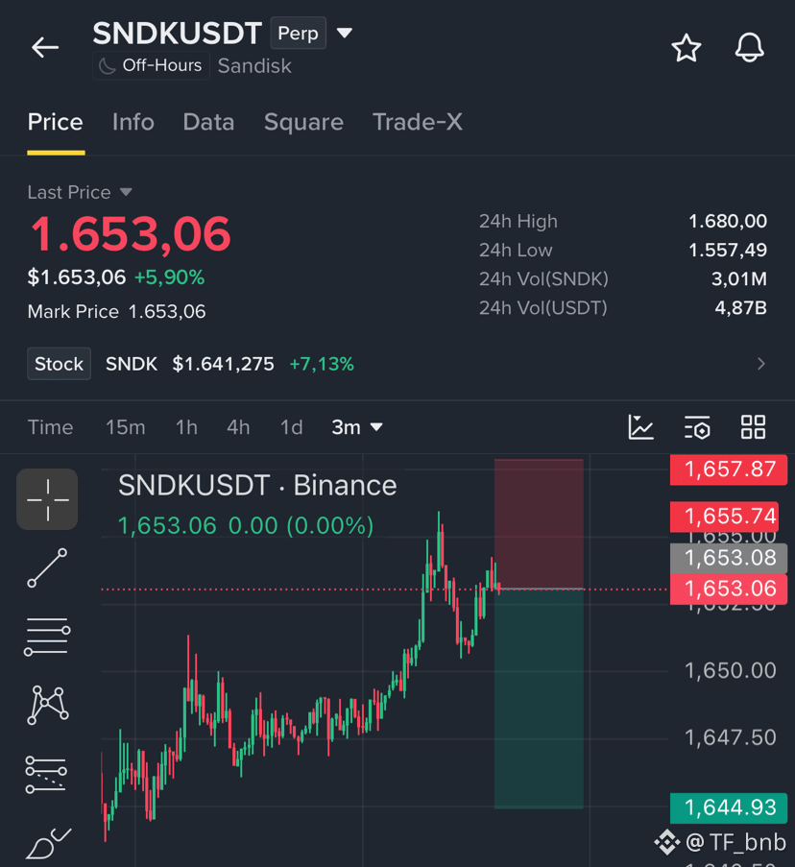795x867 pixels.
Task: Add SNDKUSDT to favorites with star icon
Action: coord(687,48)
